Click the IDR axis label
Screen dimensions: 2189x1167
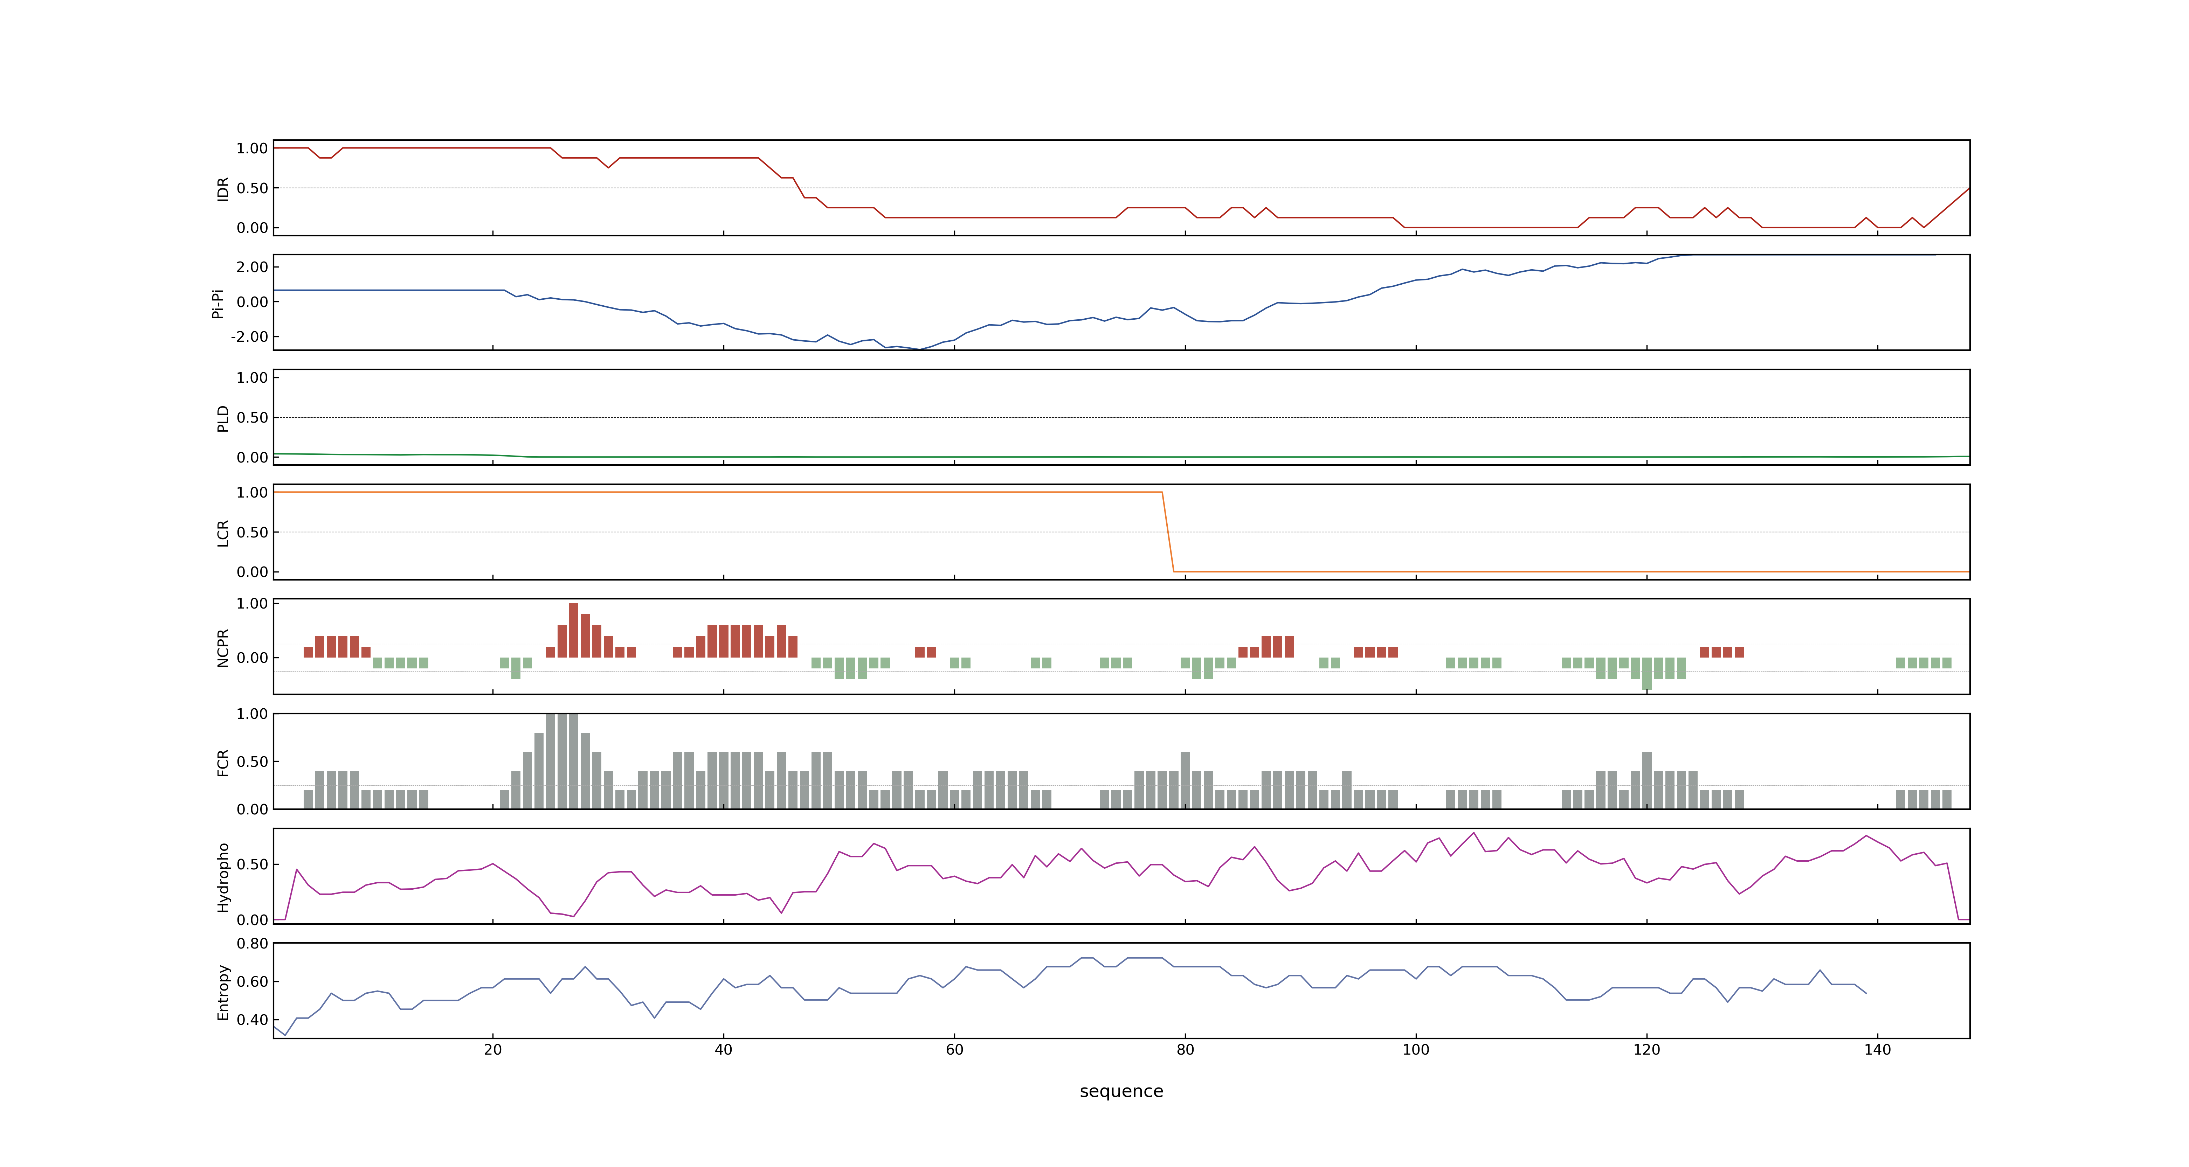[x=223, y=189]
